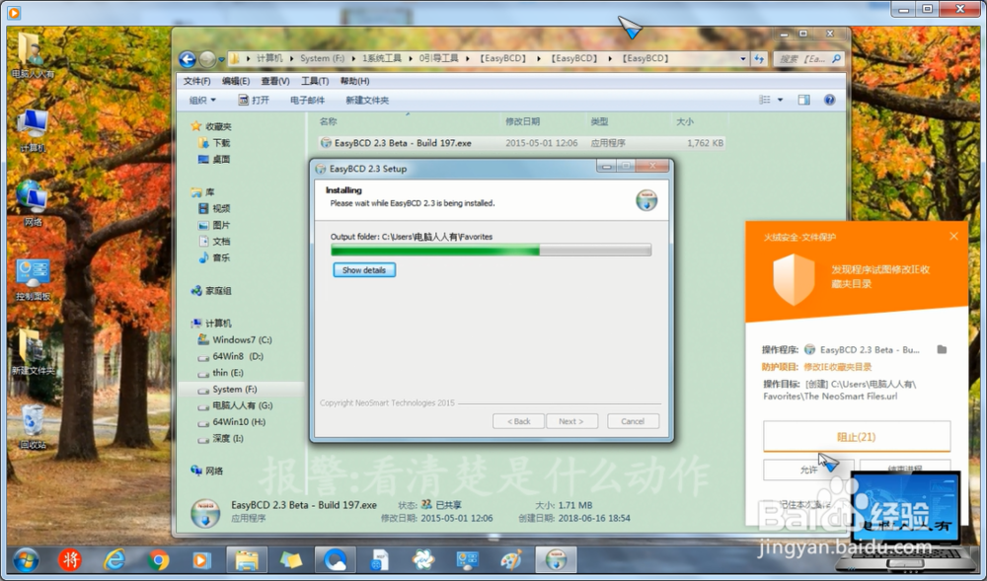The image size is (987, 581).
Task: Allow the action with 允许 button
Action: click(808, 470)
